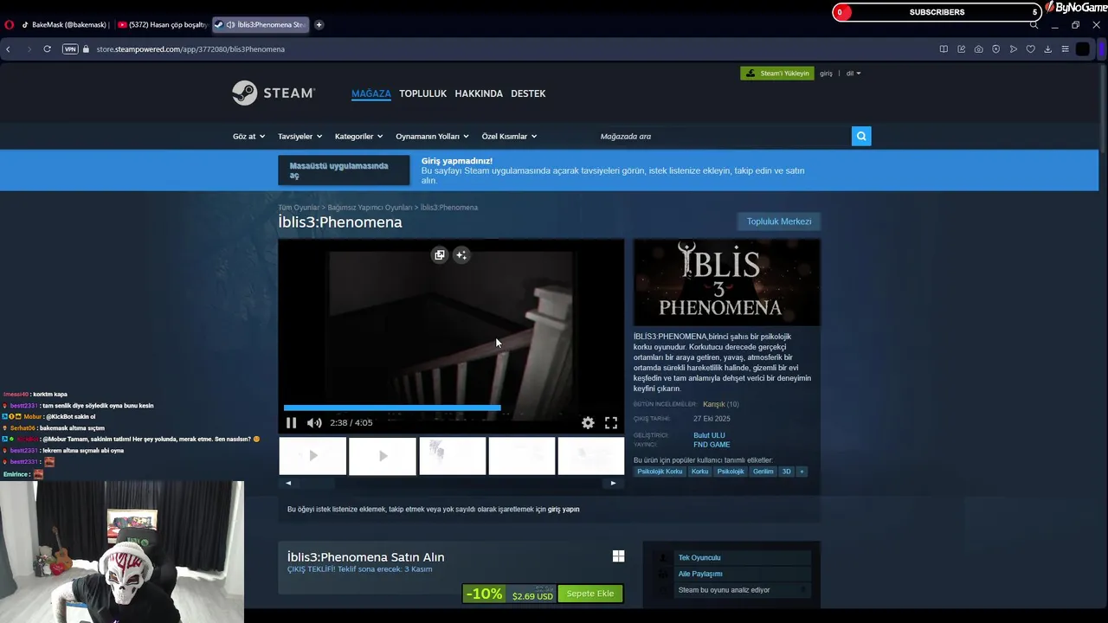Click the browser address bar URL
The height and width of the screenshot is (623, 1108).
tap(190, 49)
